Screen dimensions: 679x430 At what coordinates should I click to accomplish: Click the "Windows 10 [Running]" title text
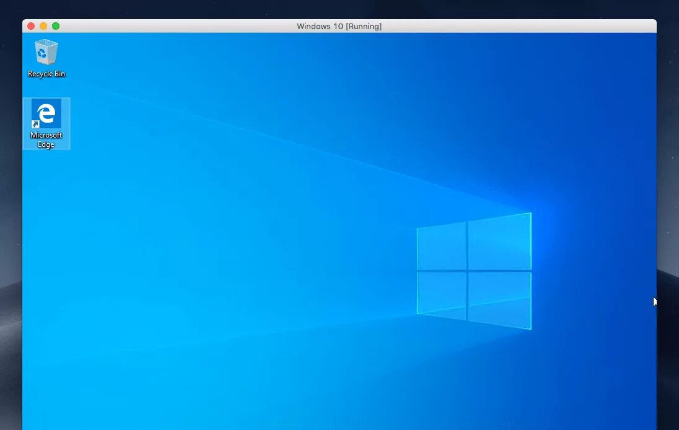pyautogui.click(x=339, y=27)
